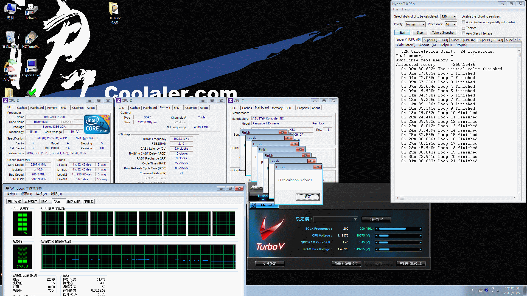Click the first CPU-Z window title icon
This screenshot has width=527, height=296.
pos(5,101)
